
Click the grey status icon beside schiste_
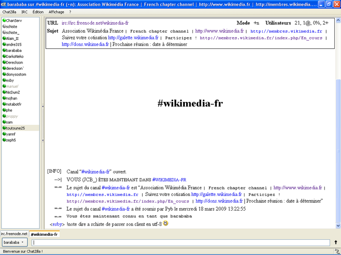(x=4, y=32)
